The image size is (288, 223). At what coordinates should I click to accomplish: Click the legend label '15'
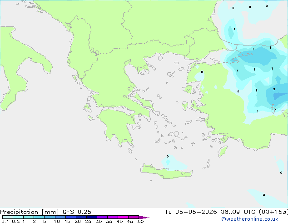(x=67, y=221)
